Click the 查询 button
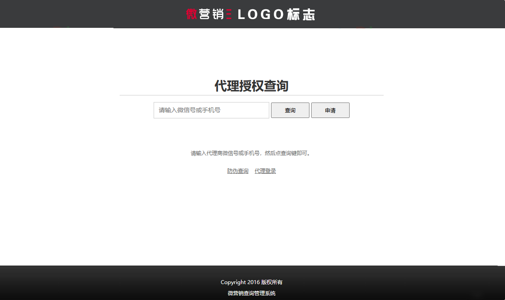 point(290,110)
